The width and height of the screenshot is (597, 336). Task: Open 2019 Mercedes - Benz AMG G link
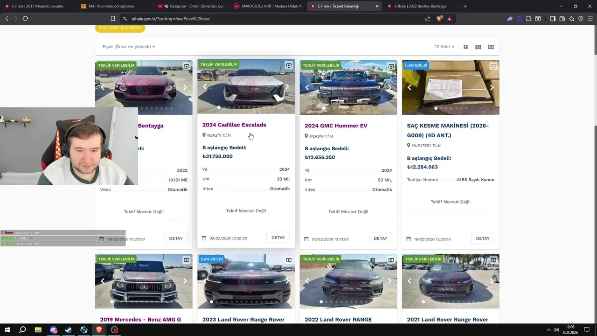[x=140, y=320]
